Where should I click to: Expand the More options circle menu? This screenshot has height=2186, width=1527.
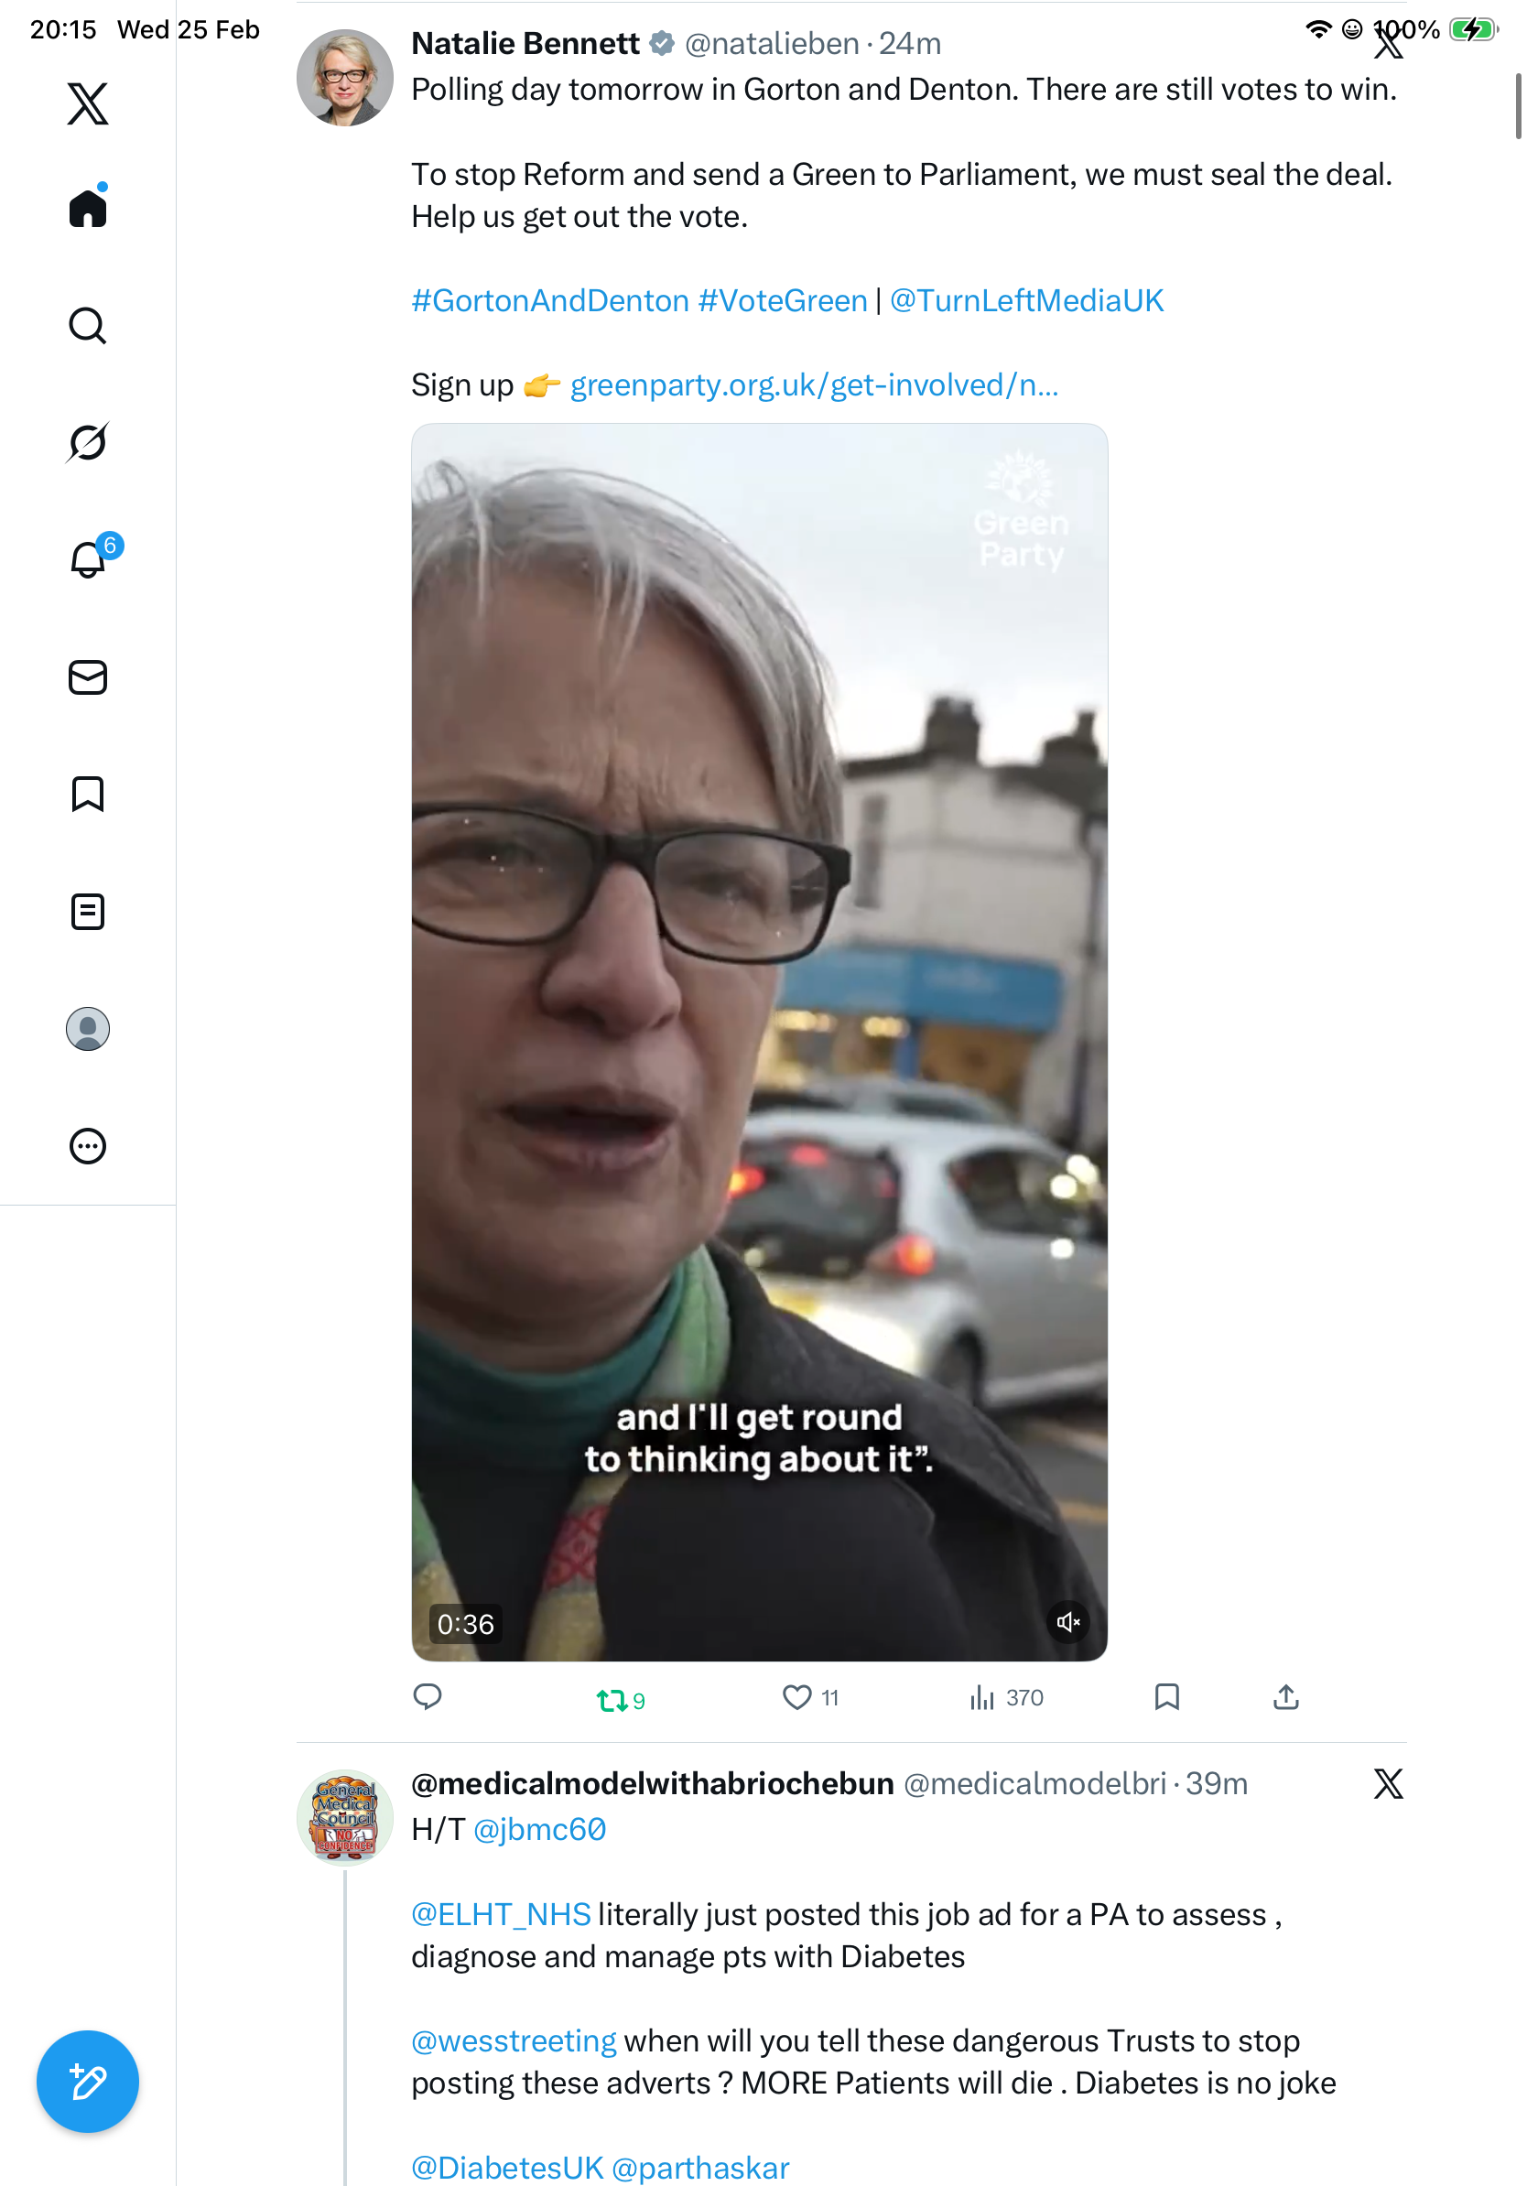point(88,1145)
